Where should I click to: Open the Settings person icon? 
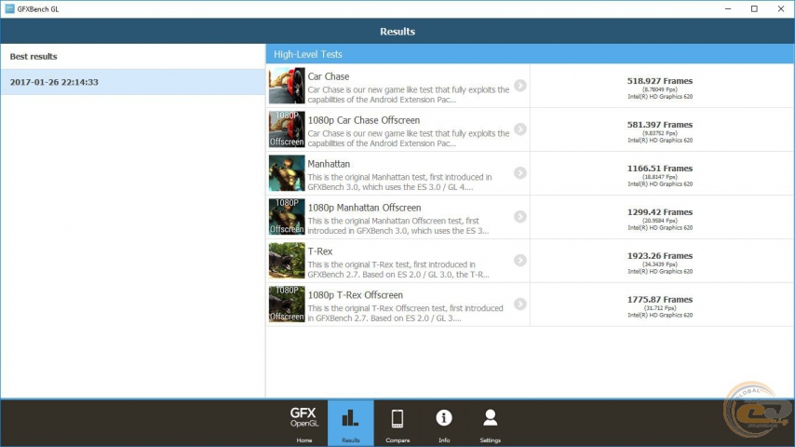tap(490, 423)
